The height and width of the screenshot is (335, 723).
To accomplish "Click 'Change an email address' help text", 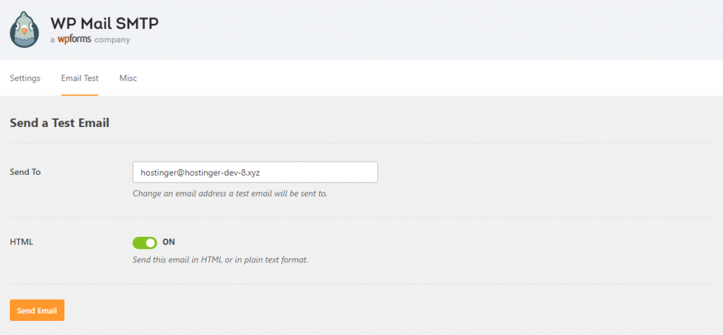I will click(x=230, y=193).
